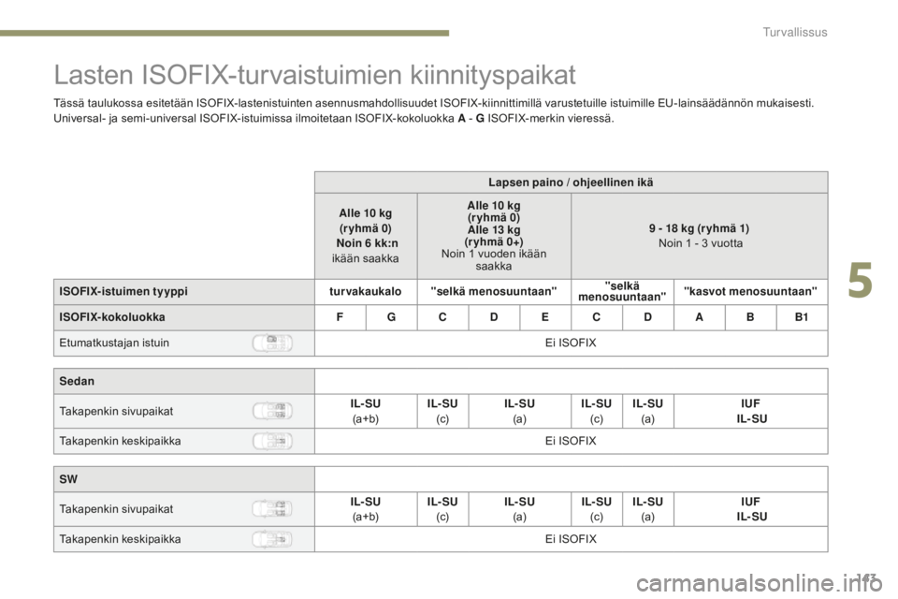This screenshot has width=898, height=599.
Task: Select size class E cell
Action: coord(545,317)
